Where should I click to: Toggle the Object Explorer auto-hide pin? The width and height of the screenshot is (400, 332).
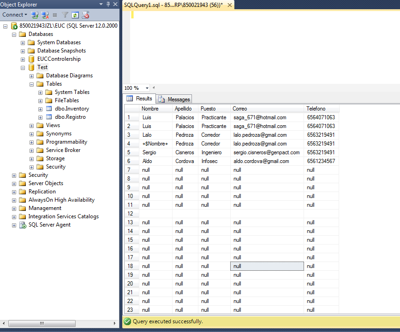coord(108,4)
